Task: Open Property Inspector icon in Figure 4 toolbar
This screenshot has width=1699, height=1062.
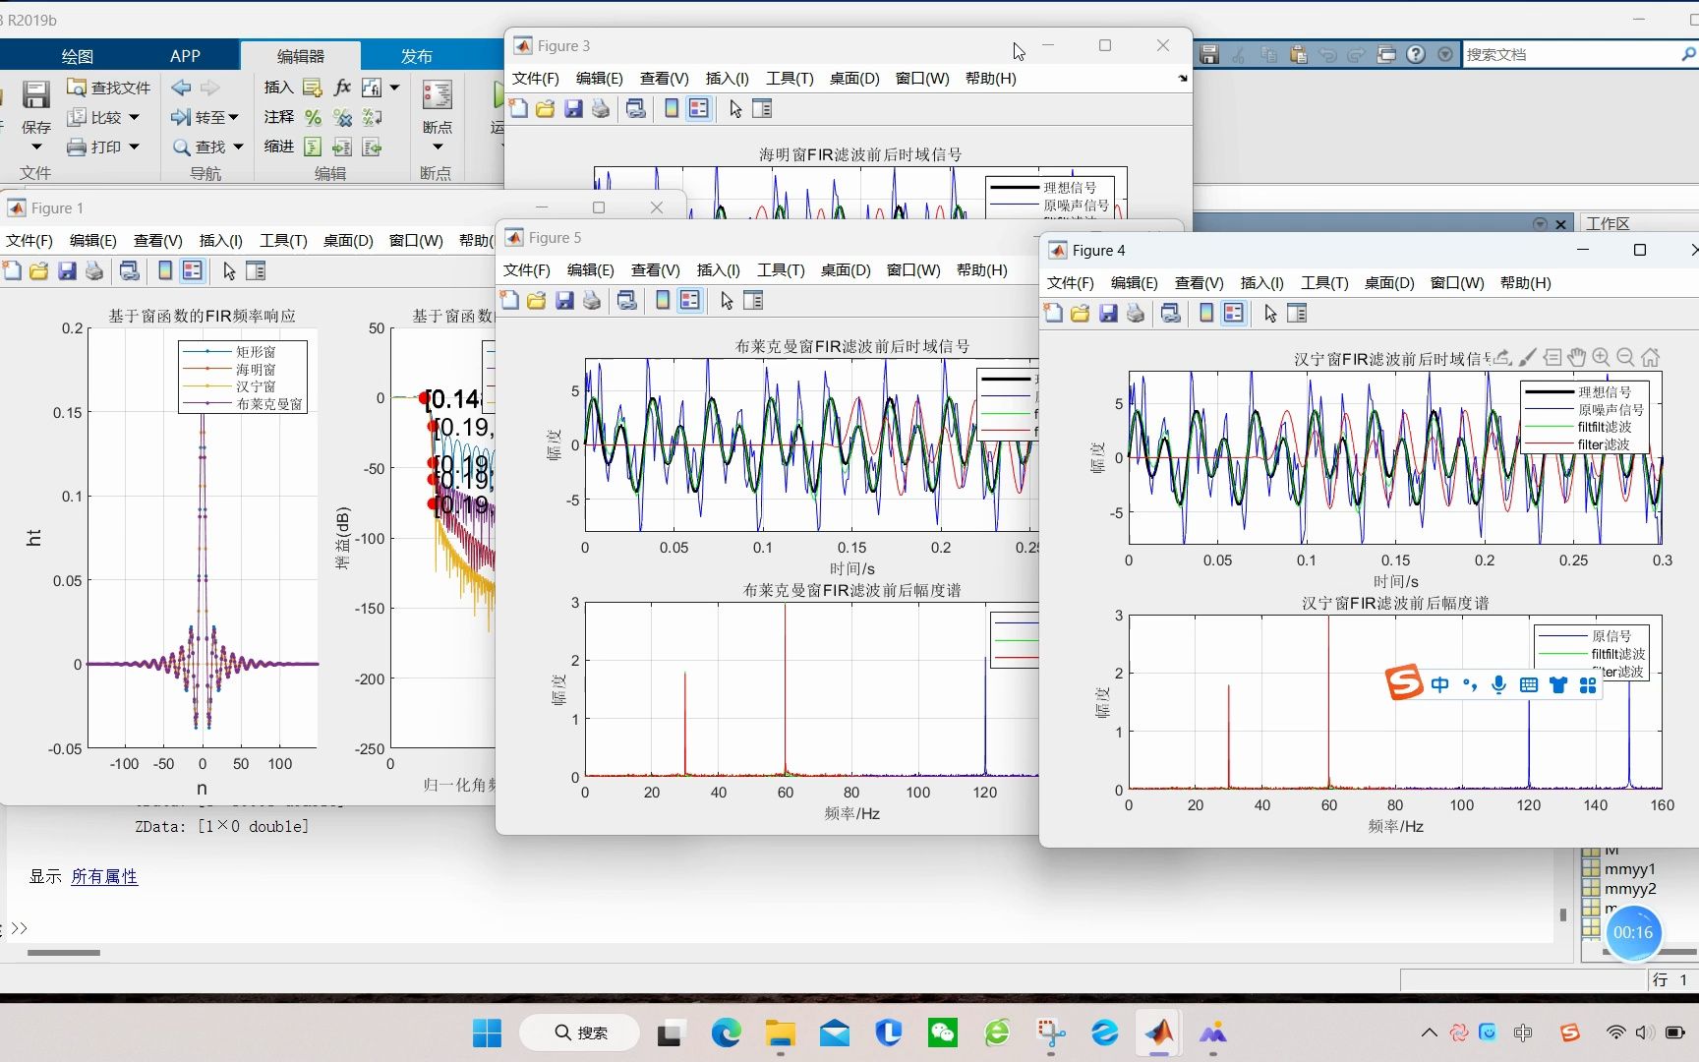Action: click(x=1297, y=314)
